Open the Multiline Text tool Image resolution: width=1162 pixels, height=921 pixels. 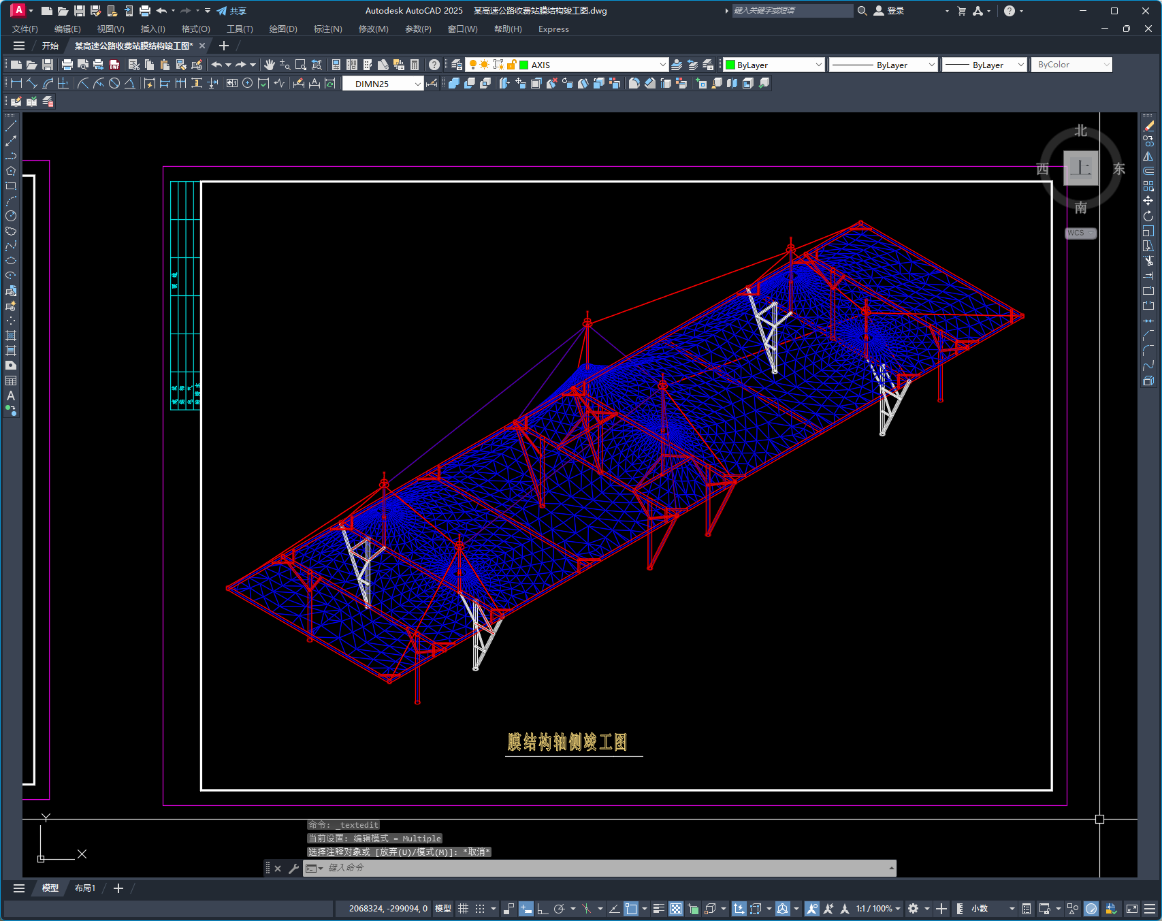coord(11,395)
